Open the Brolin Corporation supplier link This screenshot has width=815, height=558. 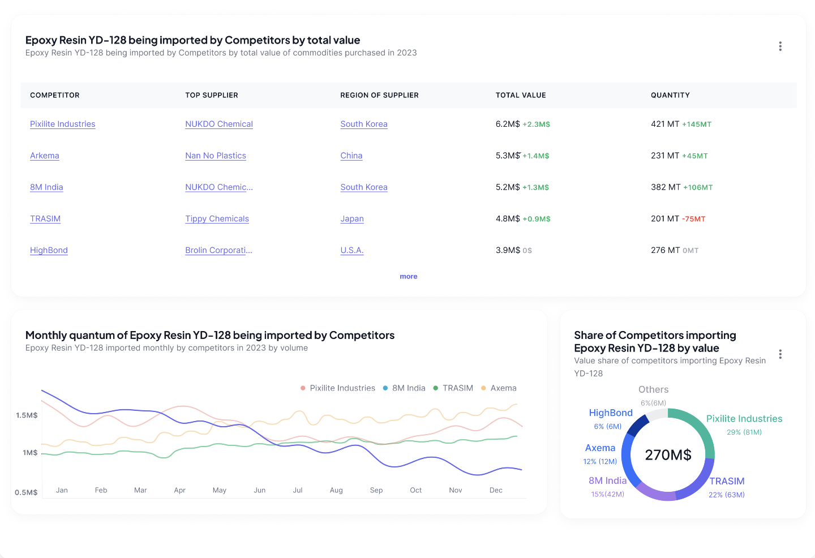click(218, 250)
